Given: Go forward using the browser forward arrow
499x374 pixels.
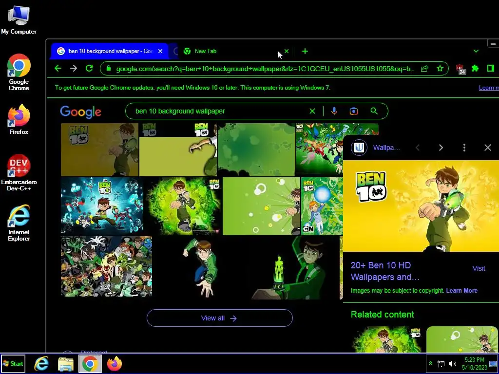Looking at the screenshot, I should tap(74, 68).
